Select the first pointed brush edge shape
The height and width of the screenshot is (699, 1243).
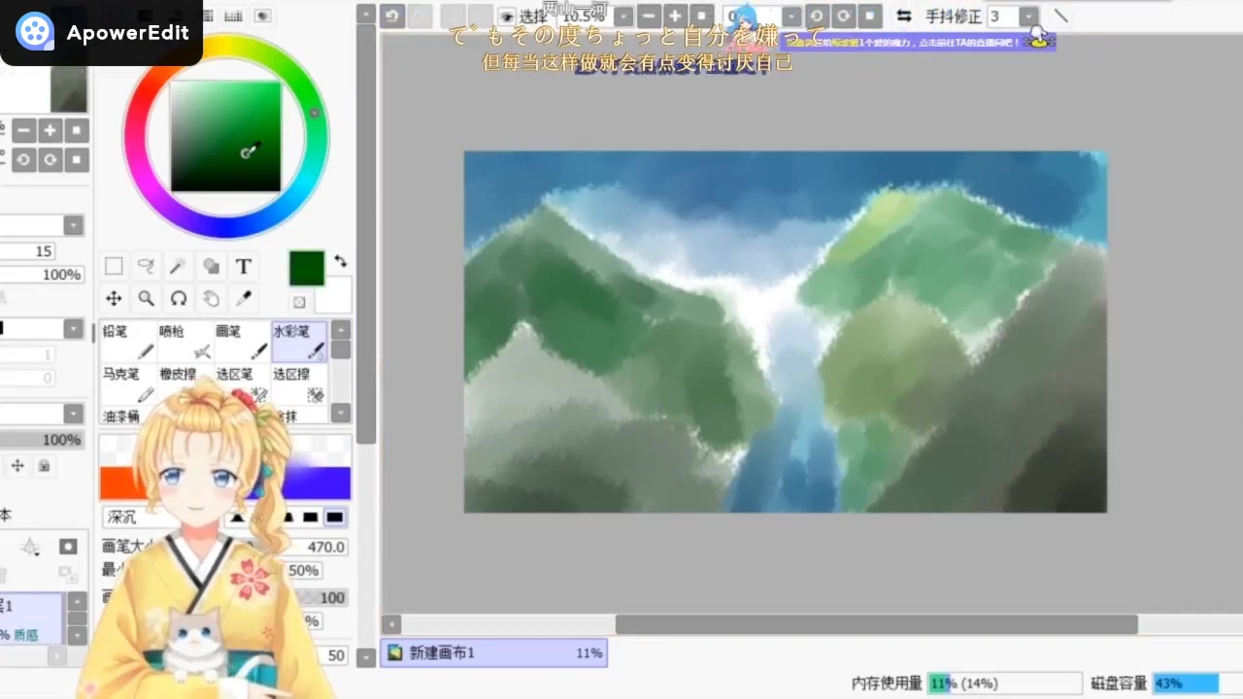pos(237,517)
